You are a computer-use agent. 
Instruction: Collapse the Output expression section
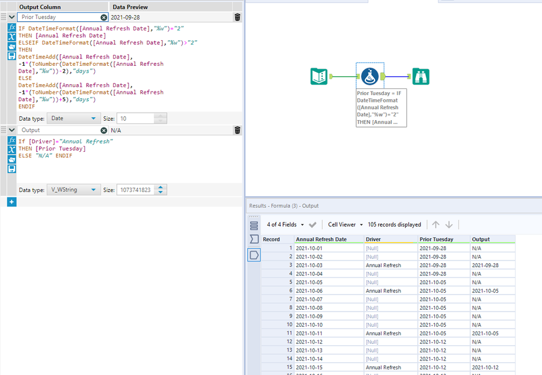coord(12,130)
